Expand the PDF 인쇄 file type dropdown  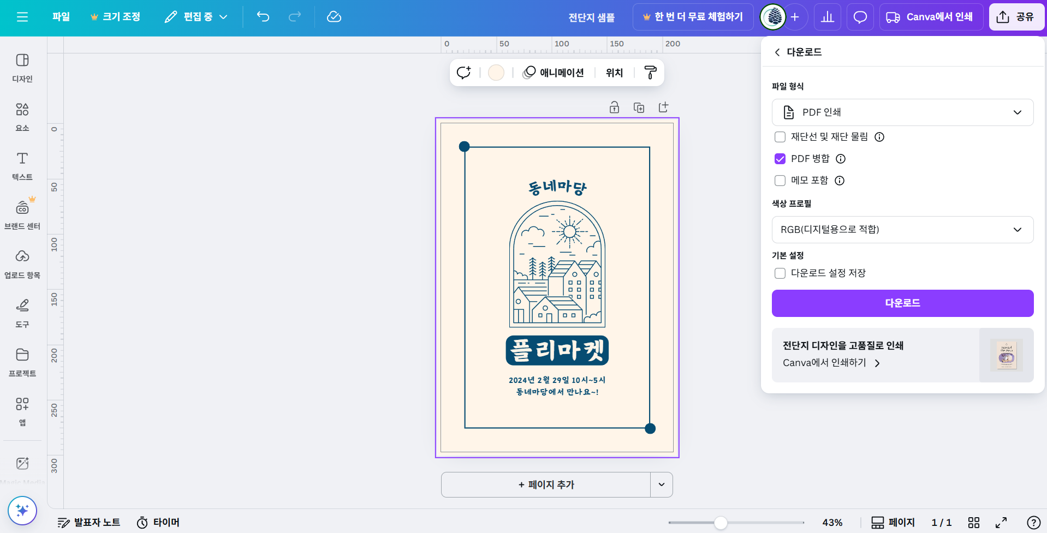point(902,112)
